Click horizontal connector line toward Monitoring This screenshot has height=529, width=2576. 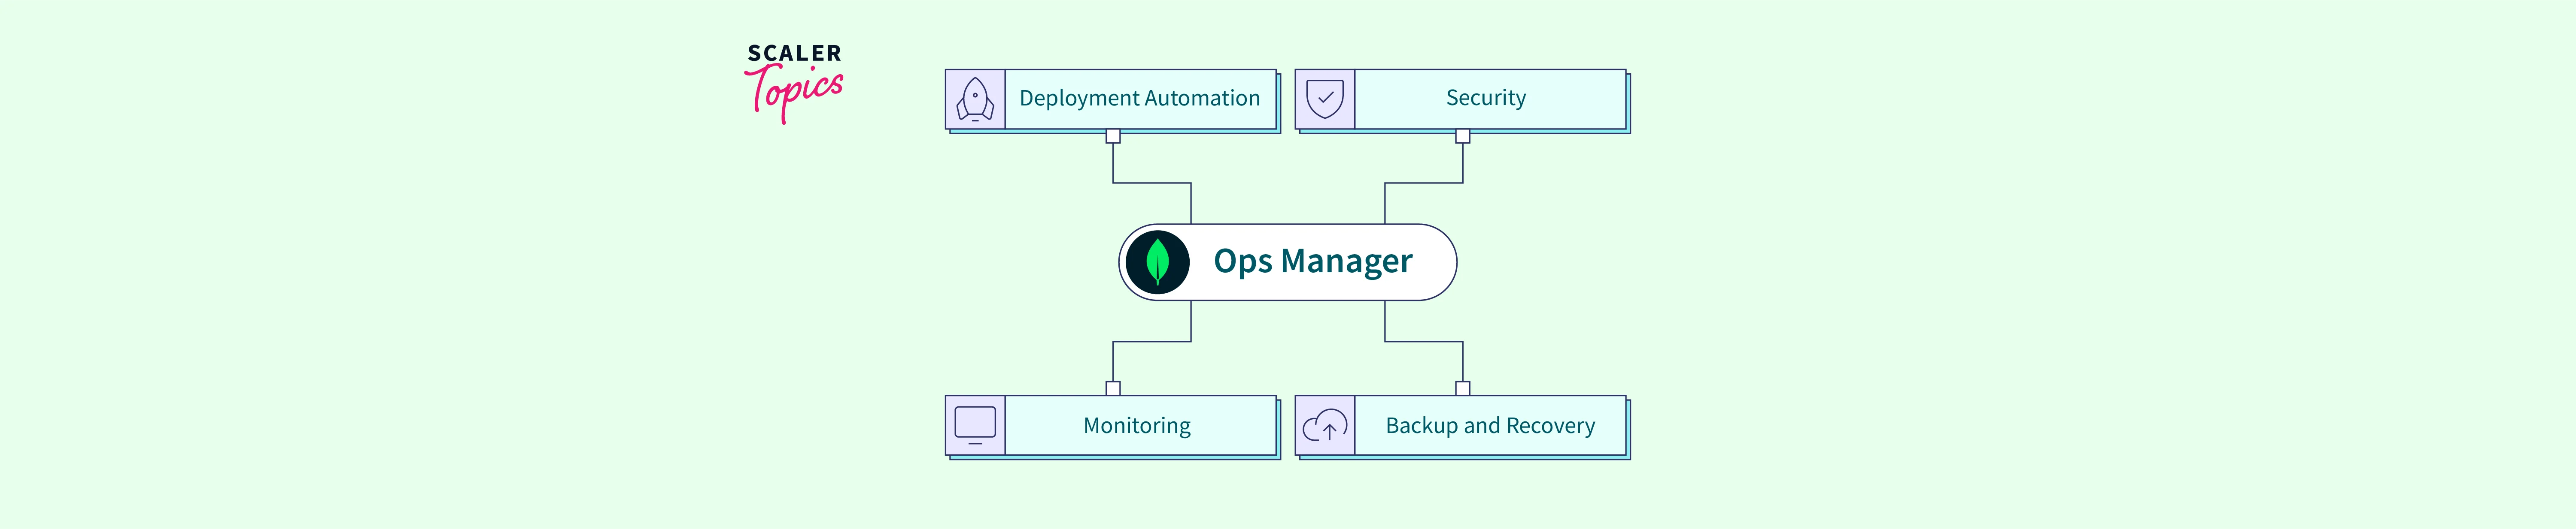pyautogui.click(x=1152, y=341)
